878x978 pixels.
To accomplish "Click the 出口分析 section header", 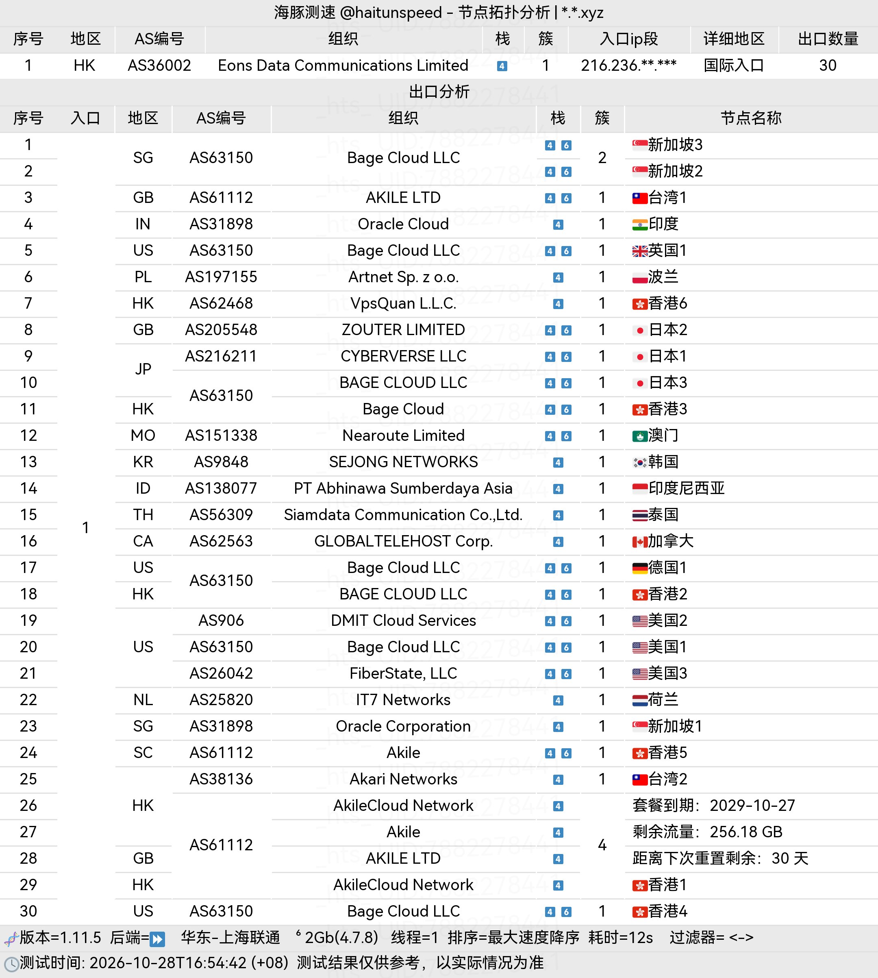I will [439, 92].
